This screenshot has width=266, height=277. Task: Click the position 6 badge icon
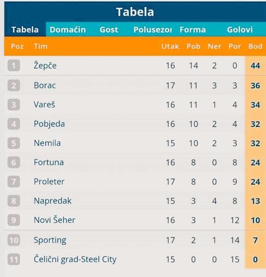pyautogui.click(x=13, y=162)
